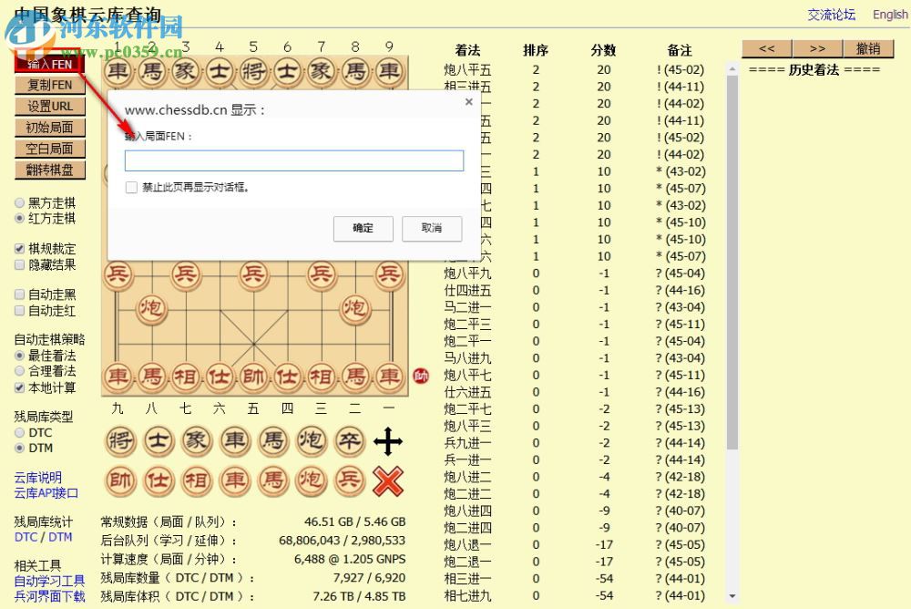
Task: Check the dialog's never-show-again box
Action: click(x=132, y=186)
